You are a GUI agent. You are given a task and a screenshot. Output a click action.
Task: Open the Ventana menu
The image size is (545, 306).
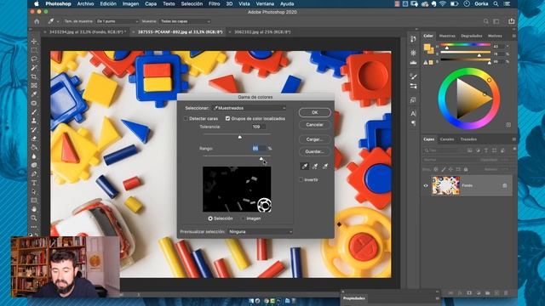click(x=265, y=3)
